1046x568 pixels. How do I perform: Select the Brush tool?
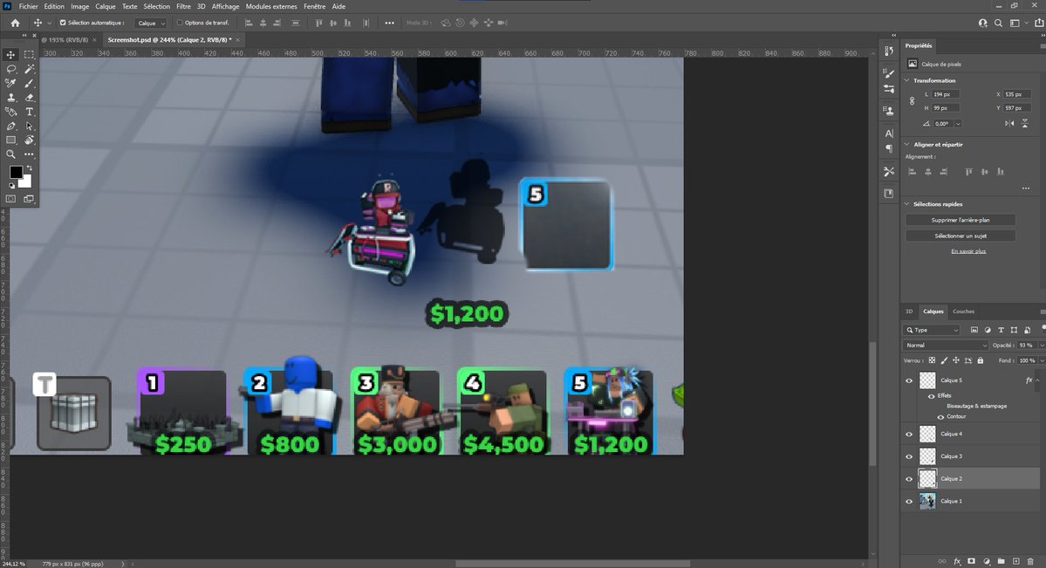tap(30, 84)
